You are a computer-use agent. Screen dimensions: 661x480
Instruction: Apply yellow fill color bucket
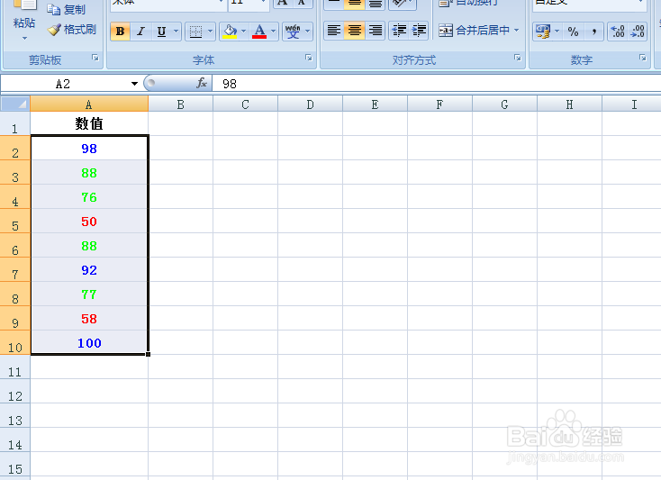pos(230,32)
